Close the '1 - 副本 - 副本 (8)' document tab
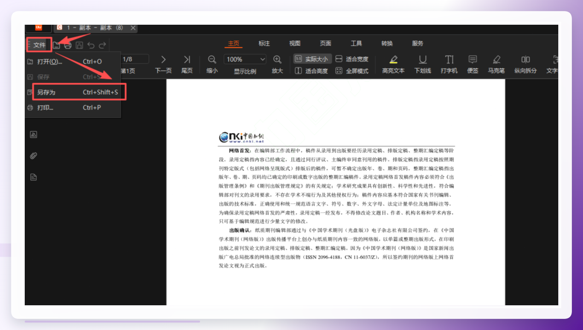 pos(133,28)
